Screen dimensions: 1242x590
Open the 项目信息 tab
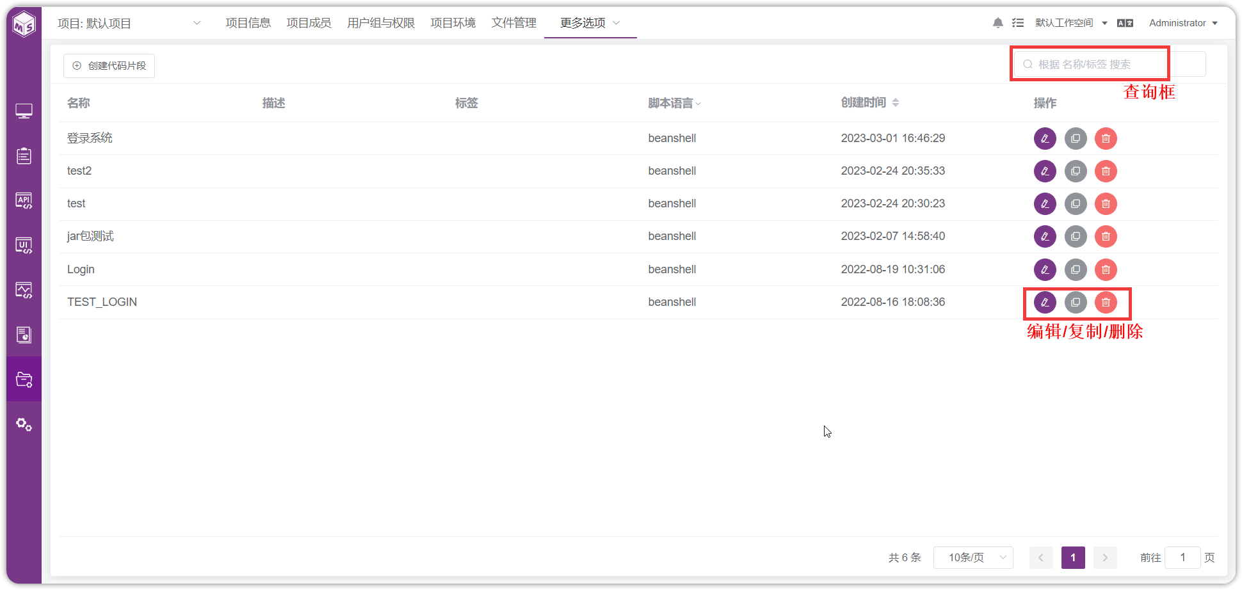pyautogui.click(x=248, y=23)
